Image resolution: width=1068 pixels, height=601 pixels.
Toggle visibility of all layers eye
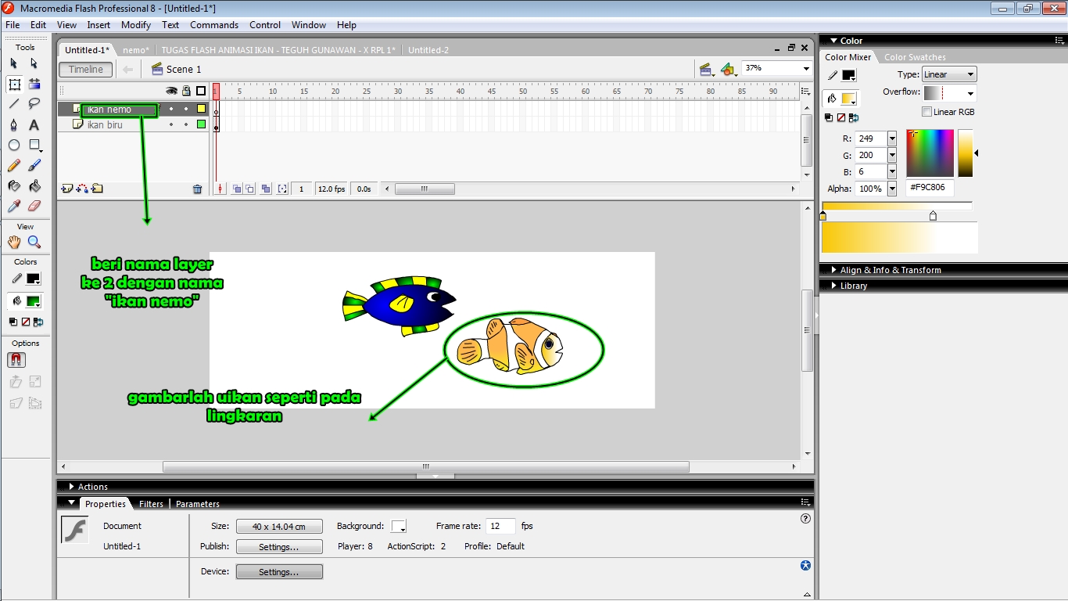point(171,91)
